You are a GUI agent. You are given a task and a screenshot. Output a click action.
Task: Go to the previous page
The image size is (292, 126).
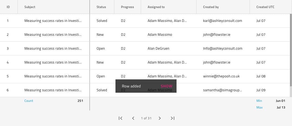point(133,118)
